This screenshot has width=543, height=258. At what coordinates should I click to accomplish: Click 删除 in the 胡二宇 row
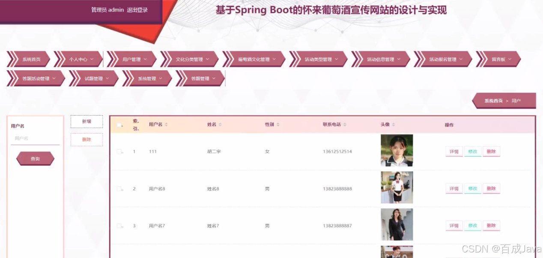click(x=491, y=151)
